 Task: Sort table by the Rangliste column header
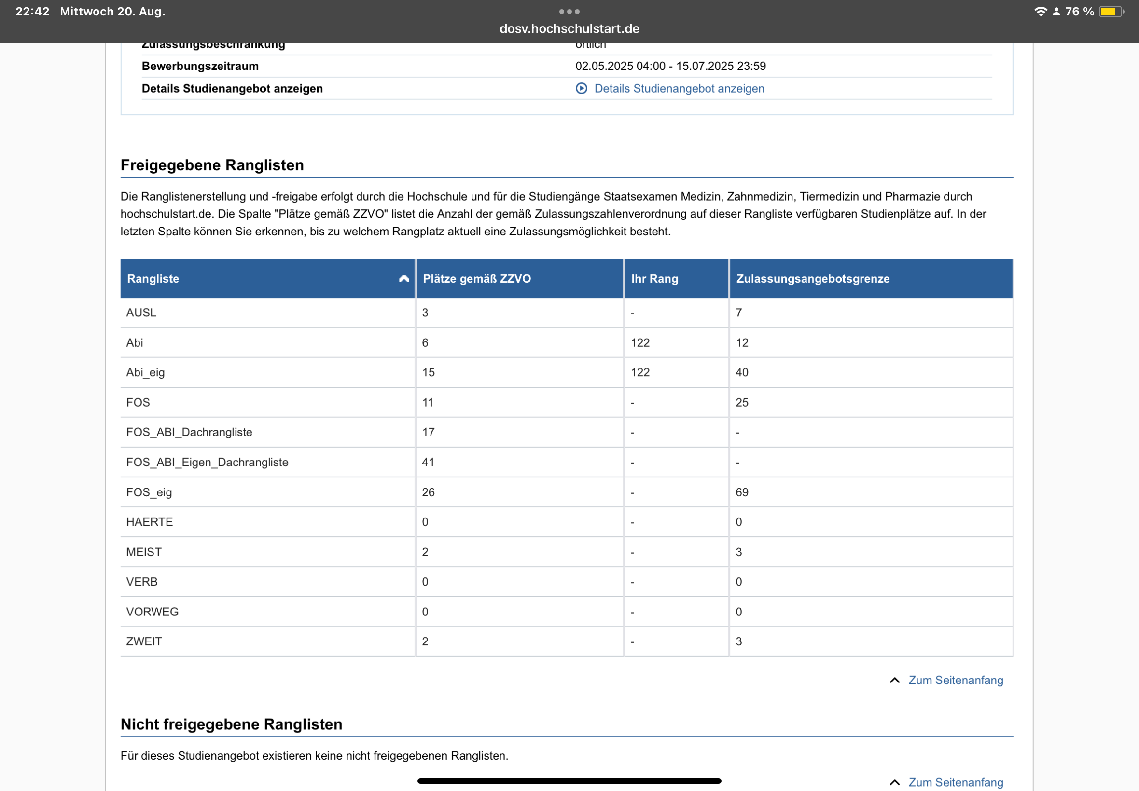[267, 278]
